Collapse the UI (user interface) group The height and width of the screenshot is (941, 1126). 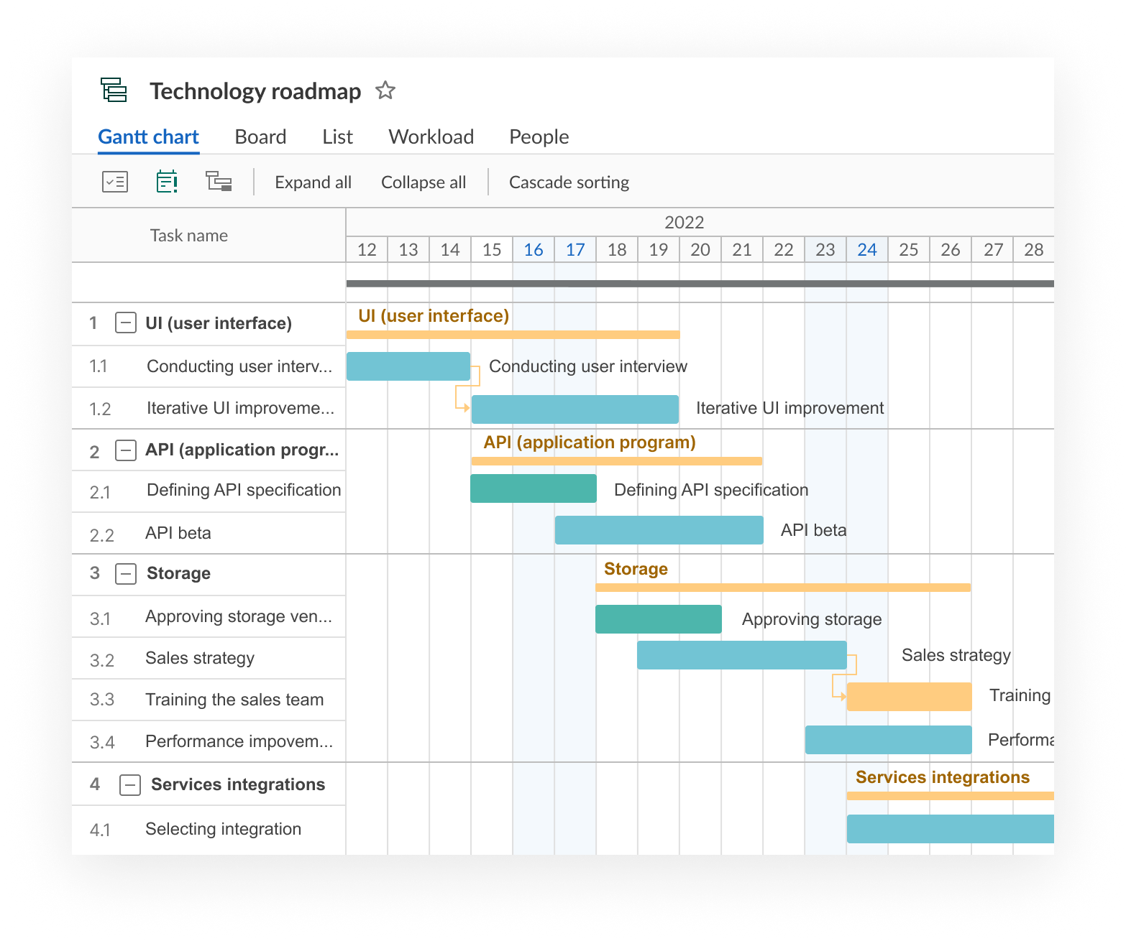click(x=125, y=323)
